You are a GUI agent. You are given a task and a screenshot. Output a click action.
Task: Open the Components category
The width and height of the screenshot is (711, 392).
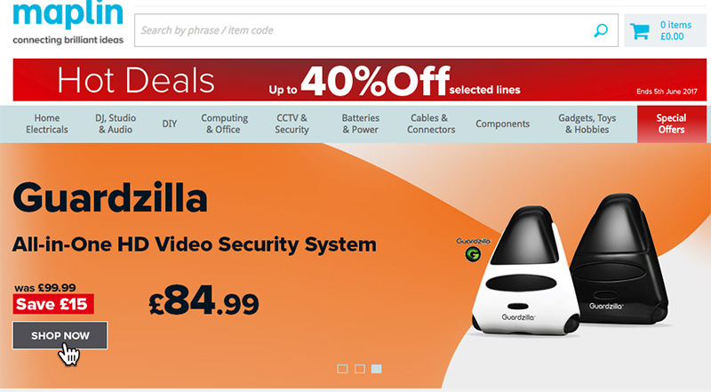coord(502,124)
